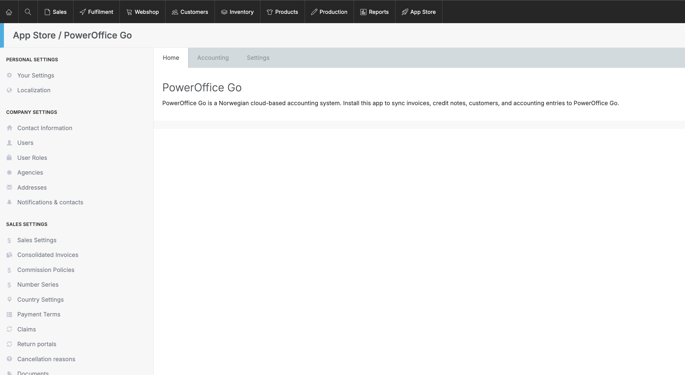Click the person icon beside Users
The image size is (685, 375).
click(9, 143)
